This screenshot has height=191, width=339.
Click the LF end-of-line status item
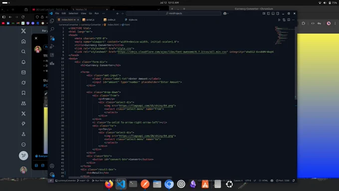pyautogui.click(x=255, y=181)
